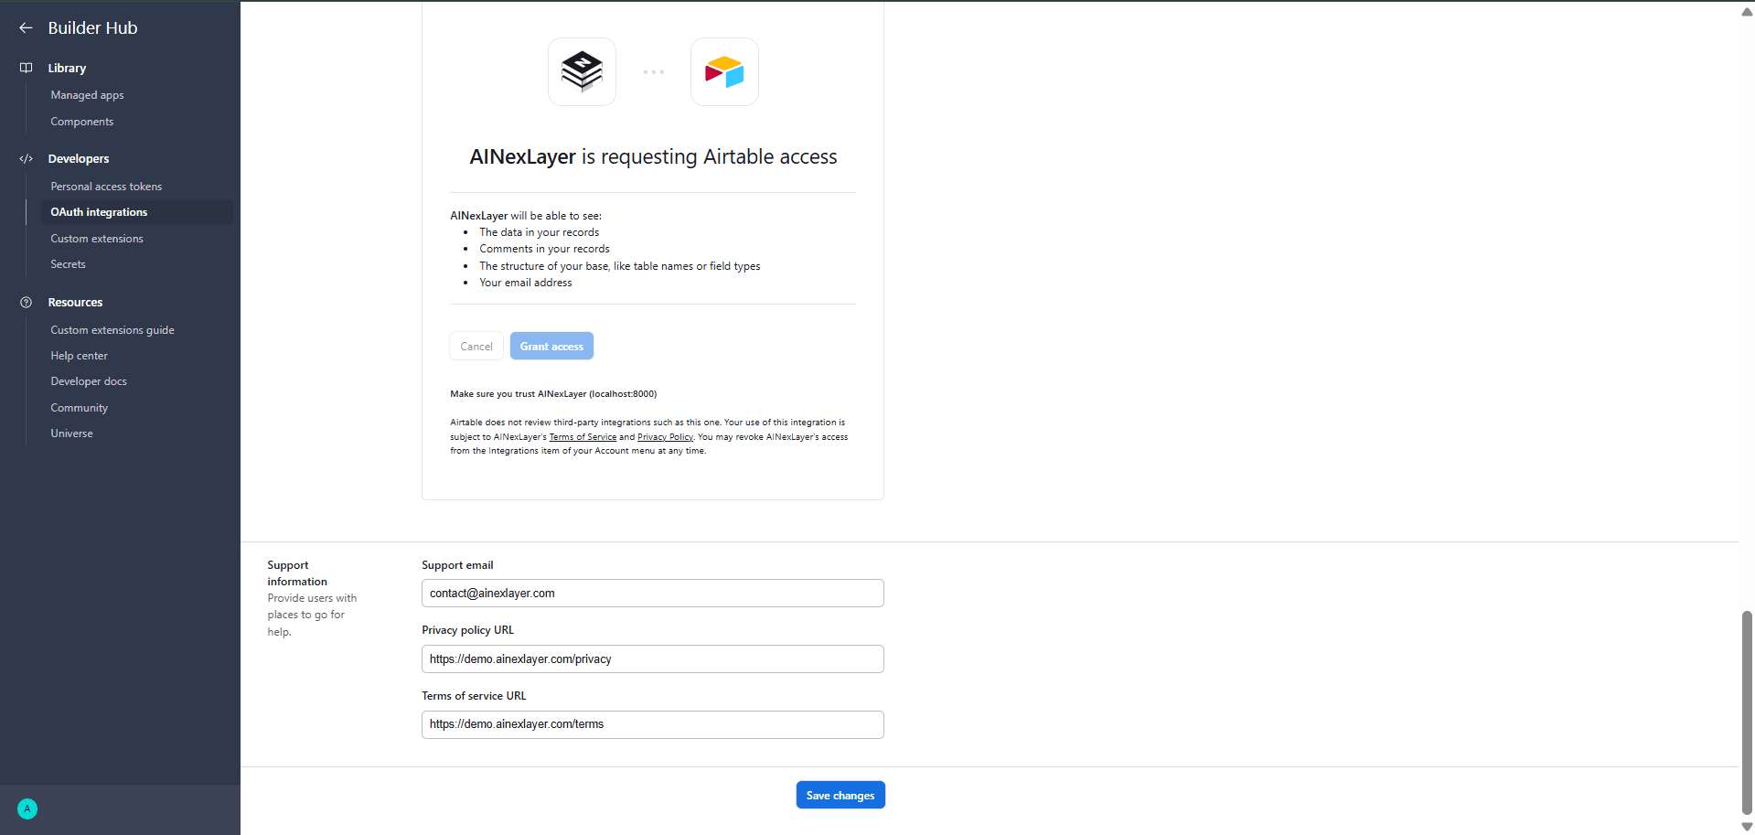Select Managed apps under Library
This screenshot has height=835, width=1755.
point(86,94)
